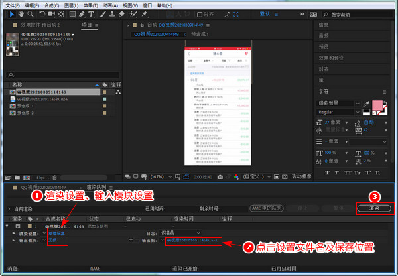This screenshot has width=398, height=276.
Task: Click the Project panel search field
Action: click(x=62, y=75)
